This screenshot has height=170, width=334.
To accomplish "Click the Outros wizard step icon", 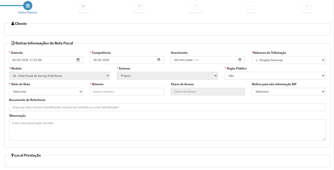I will coord(251,6).
